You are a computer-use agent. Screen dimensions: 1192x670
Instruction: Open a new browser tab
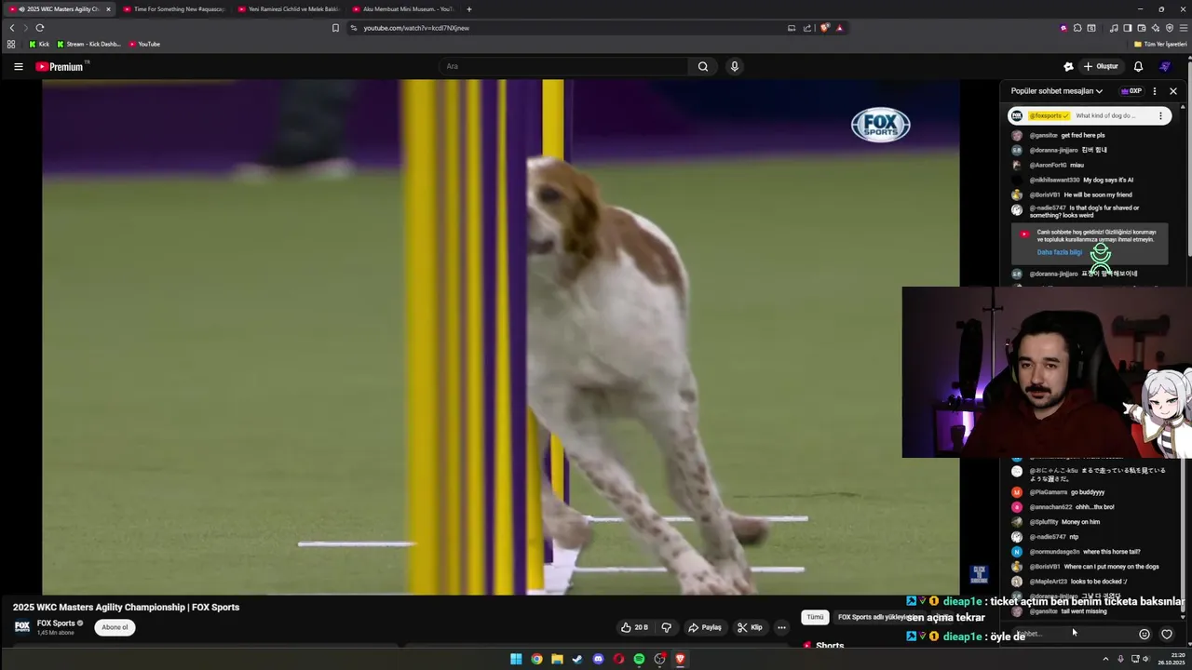(x=468, y=9)
